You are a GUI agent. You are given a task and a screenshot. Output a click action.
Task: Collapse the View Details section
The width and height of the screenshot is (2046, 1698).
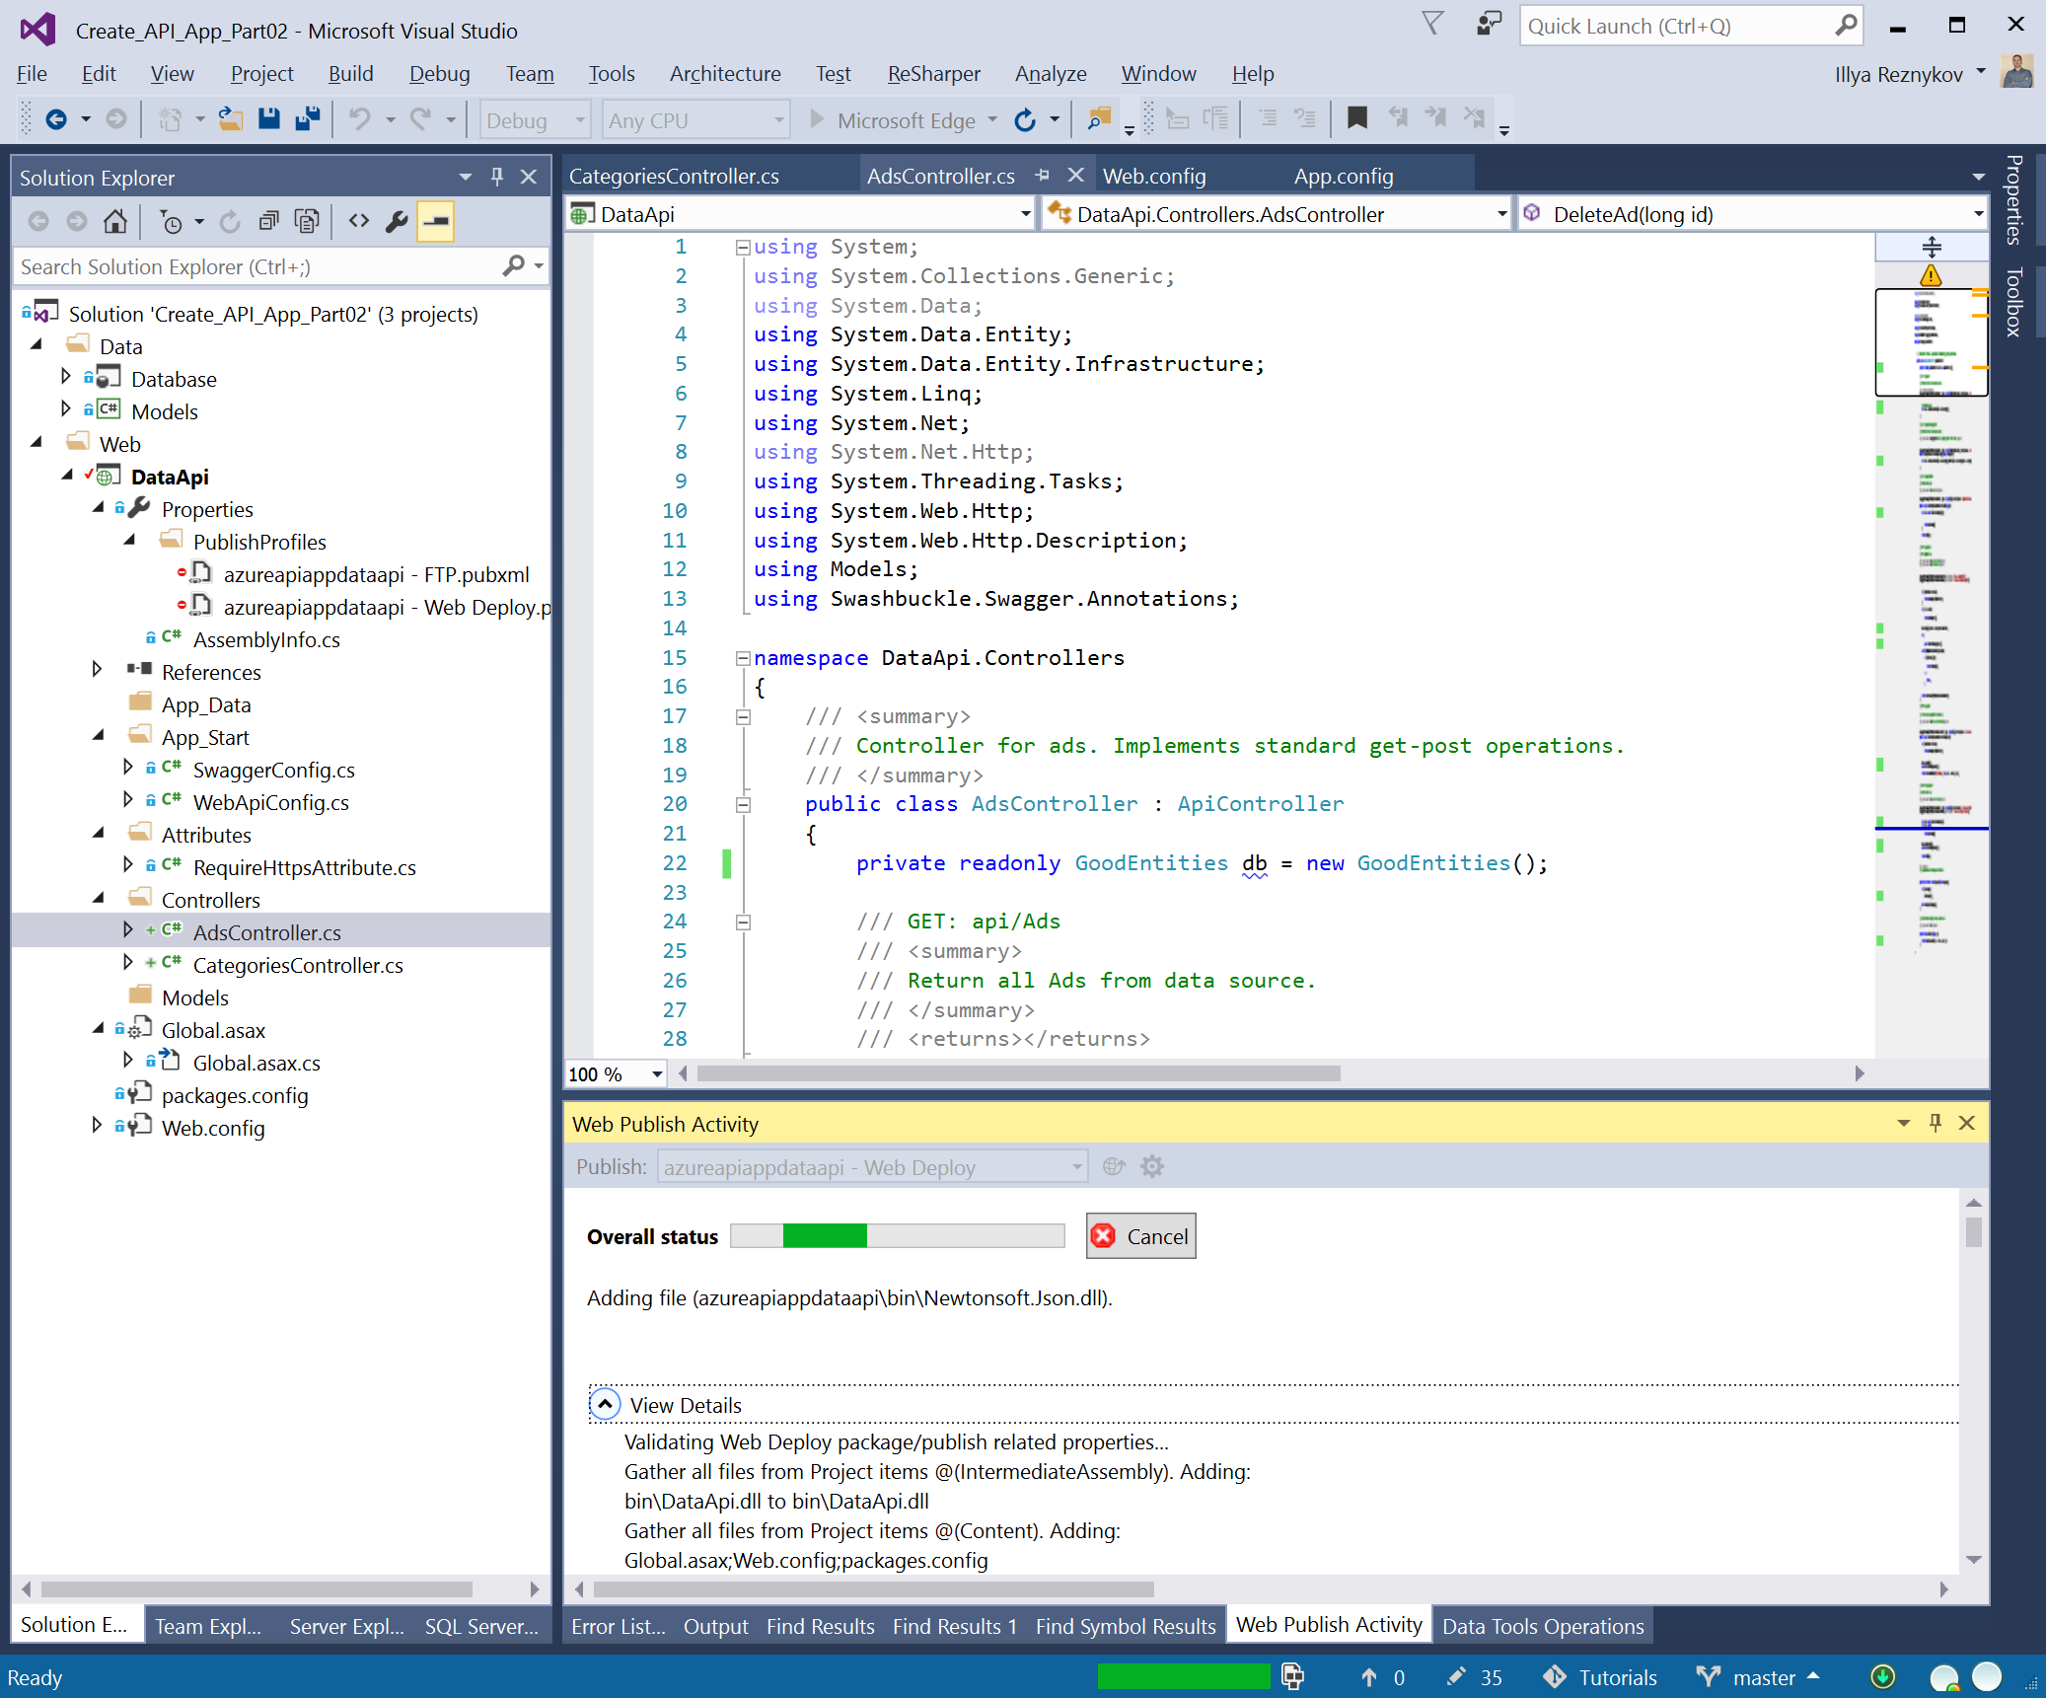point(605,1404)
